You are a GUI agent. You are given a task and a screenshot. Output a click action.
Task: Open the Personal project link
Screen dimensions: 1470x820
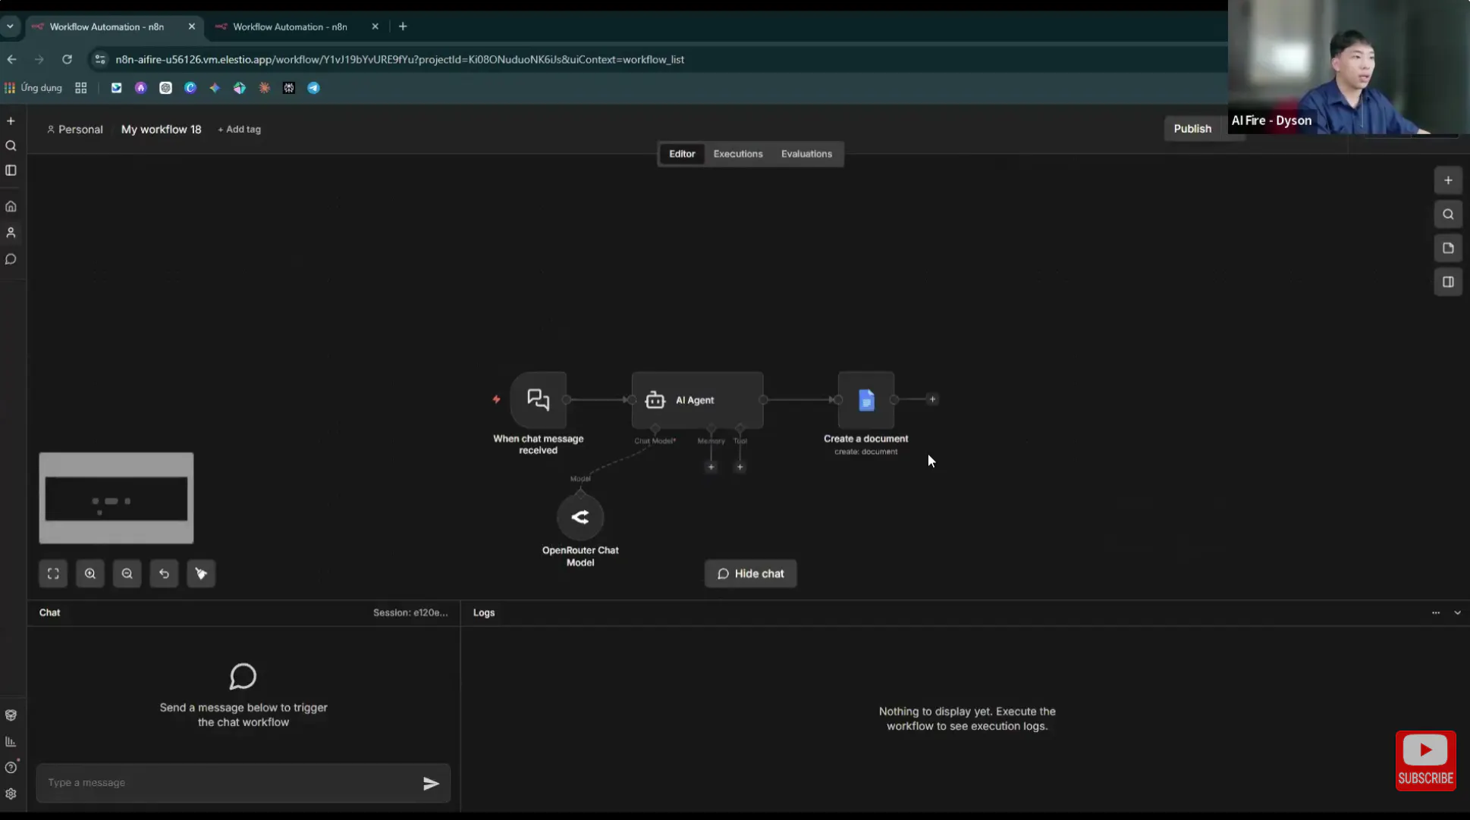(x=75, y=130)
